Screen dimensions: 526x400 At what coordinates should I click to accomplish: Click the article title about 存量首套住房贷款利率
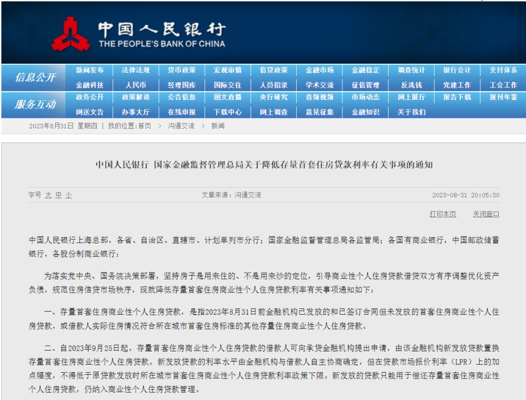tap(264, 165)
